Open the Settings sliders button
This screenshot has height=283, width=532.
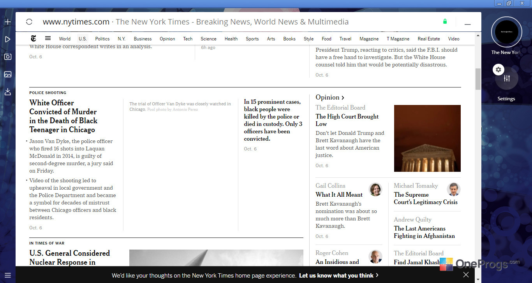[506, 78]
